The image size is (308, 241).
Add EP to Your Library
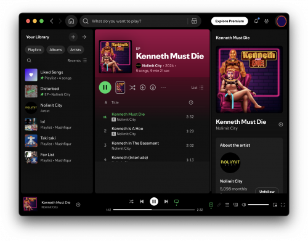tap(143, 88)
